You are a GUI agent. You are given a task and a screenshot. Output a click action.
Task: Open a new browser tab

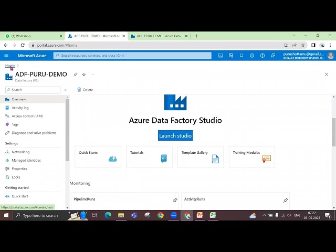point(196,36)
